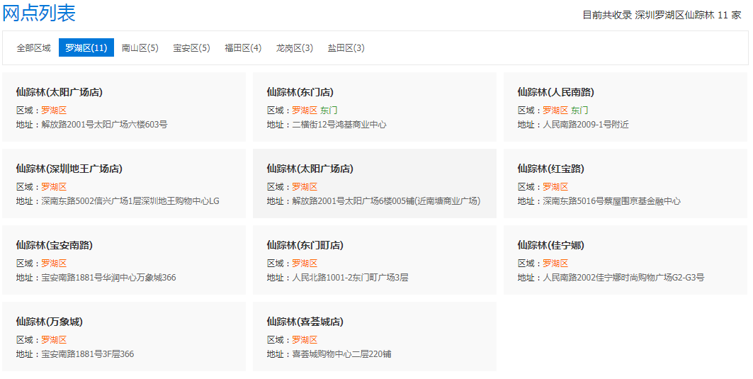The width and height of the screenshot is (753, 379).
Task: Open the 仙踪林(万象城) store title
Action: point(50,322)
